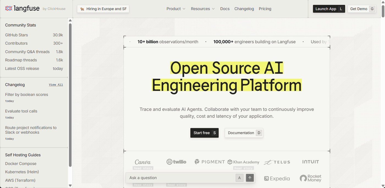This screenshot has width=385, height=188.
Task: Click the sidebar scroll down arrow
Action: coord(70,186)
